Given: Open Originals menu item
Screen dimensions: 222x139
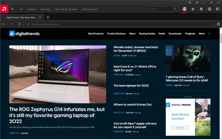Looking at the screenshot, I should 190,34.
